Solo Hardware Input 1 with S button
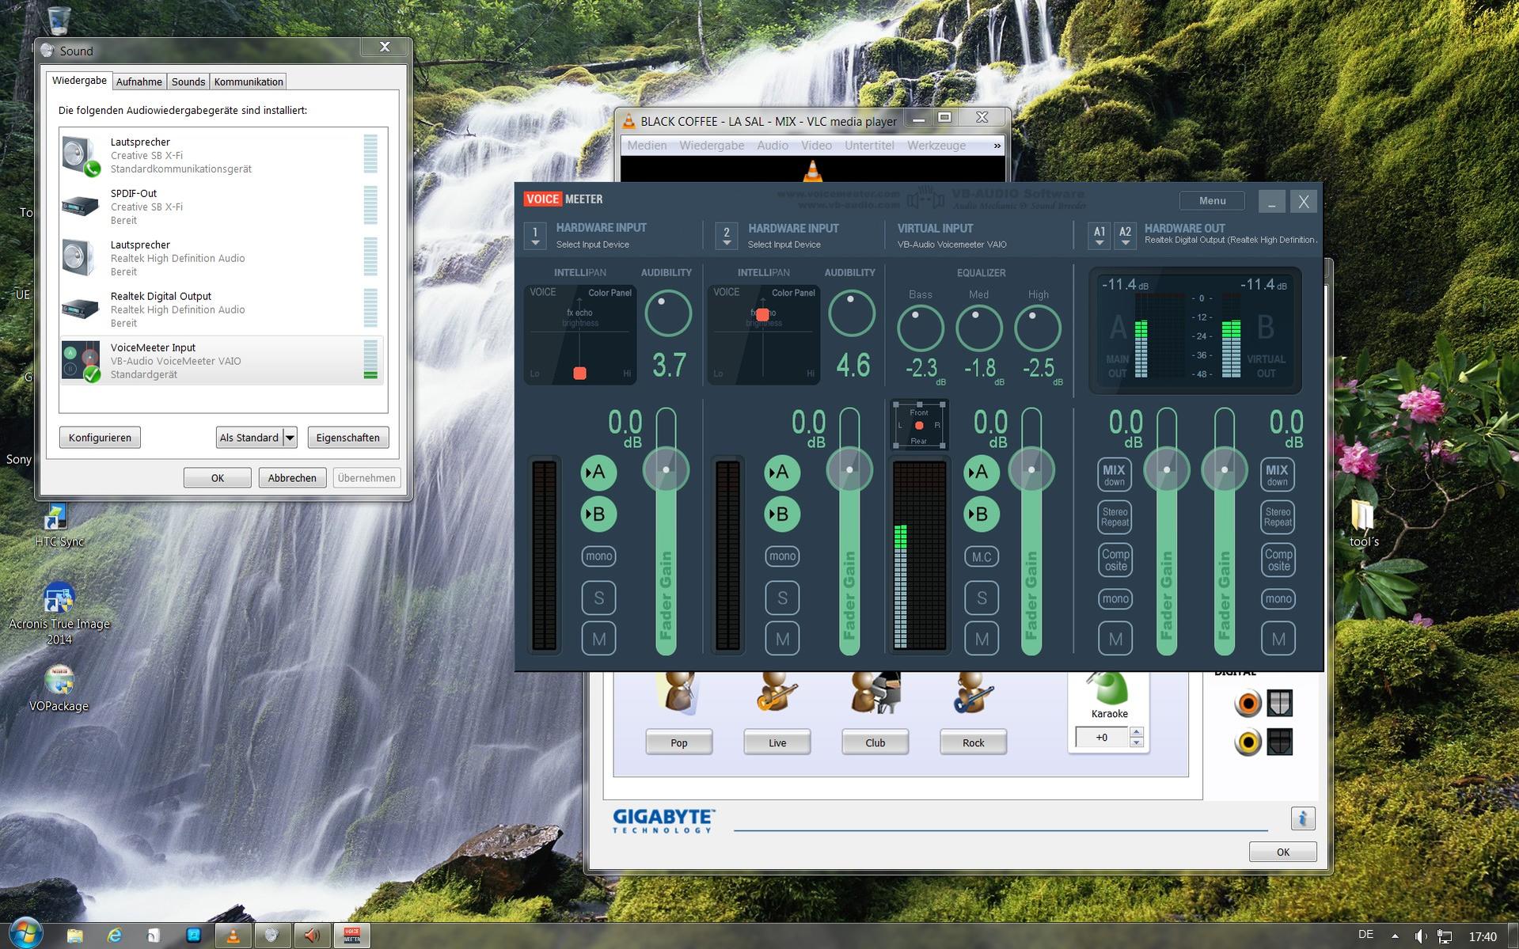1519x949 pixels. [598, 598]
